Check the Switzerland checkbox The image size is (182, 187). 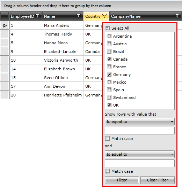pos(109,98)
